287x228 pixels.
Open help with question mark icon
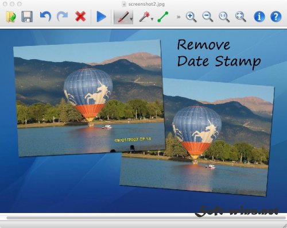(276, 17)
